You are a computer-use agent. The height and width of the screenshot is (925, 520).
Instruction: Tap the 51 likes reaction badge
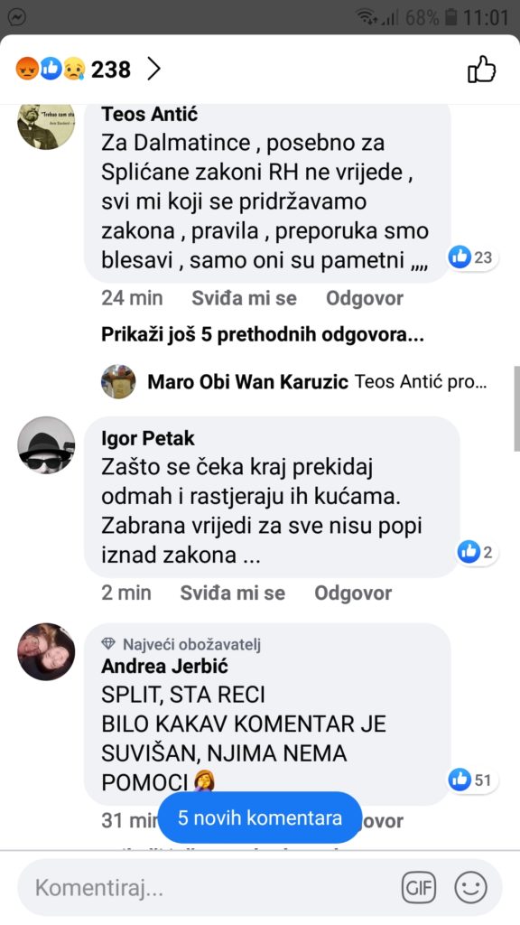[471, 780]
